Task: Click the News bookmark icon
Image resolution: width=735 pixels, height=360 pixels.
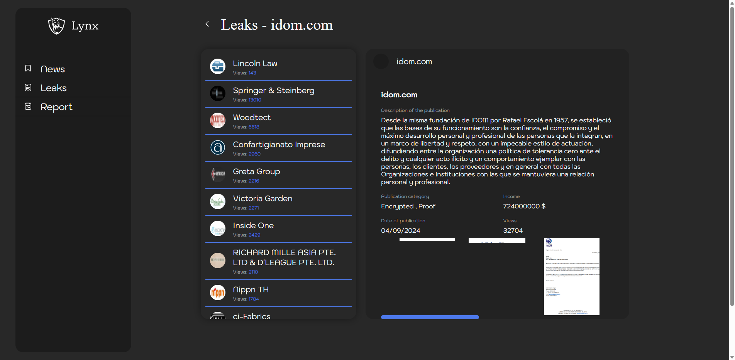Action: 28,68
